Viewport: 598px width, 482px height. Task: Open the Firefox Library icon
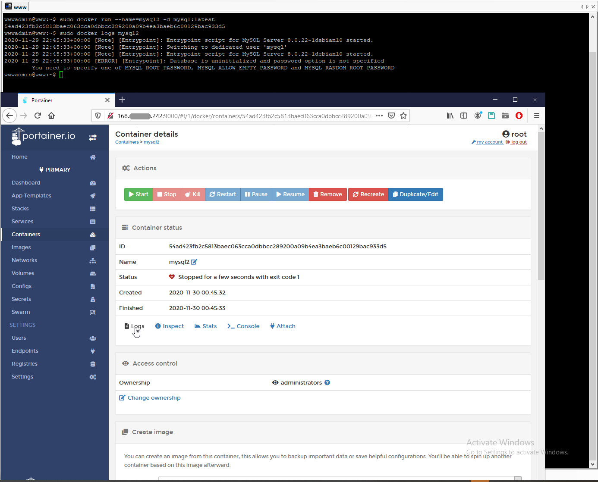pos(450,116)
